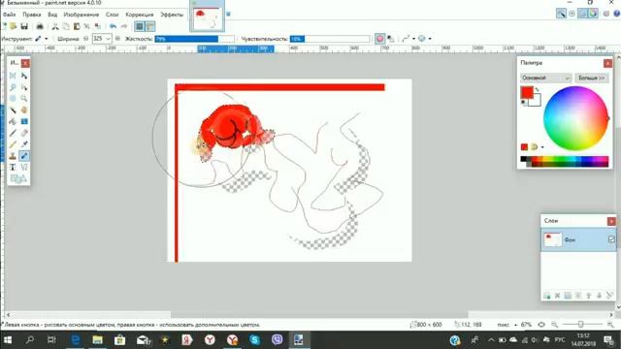Viewport: 621px width, 349px height.
Task: Select the Shapes tool
Action: (18, 178)
